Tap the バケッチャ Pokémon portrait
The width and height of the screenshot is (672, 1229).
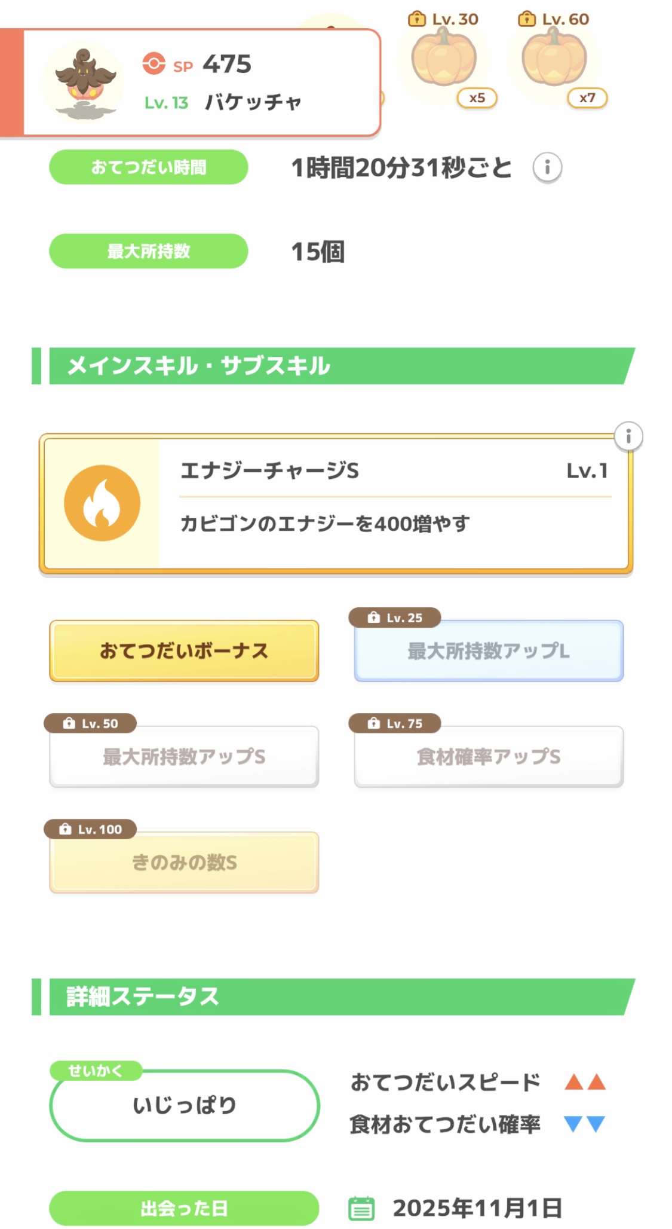coord(85,82)
